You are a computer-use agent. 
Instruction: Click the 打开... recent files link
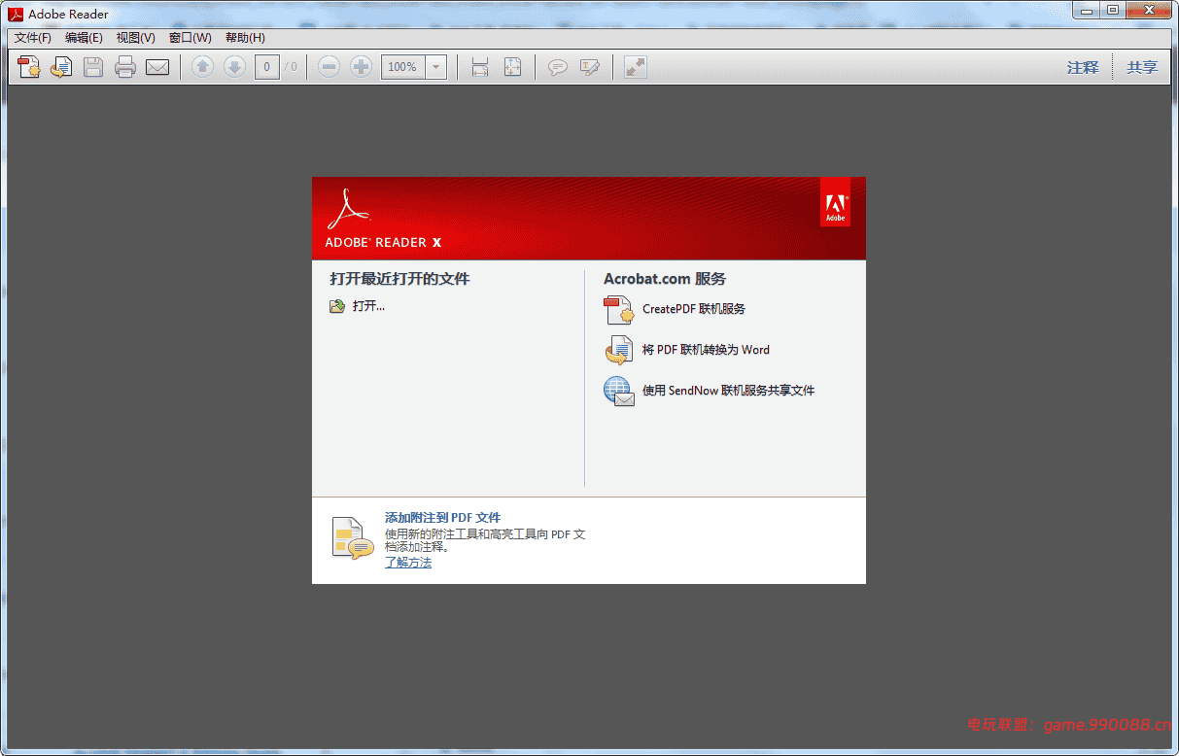(364, 305)
